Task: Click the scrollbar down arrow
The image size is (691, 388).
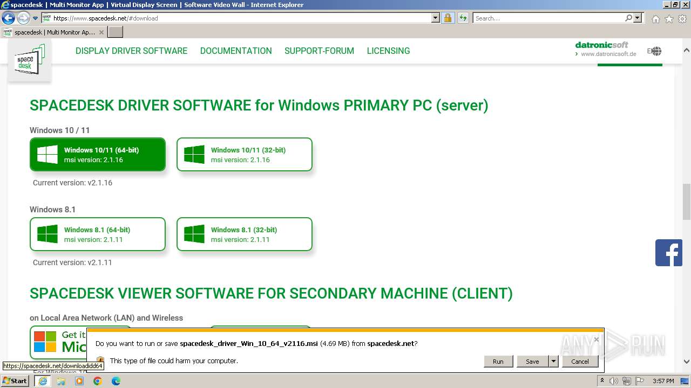Action: 686,362
